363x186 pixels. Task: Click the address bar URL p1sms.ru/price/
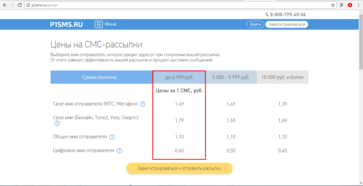(44, 5)
